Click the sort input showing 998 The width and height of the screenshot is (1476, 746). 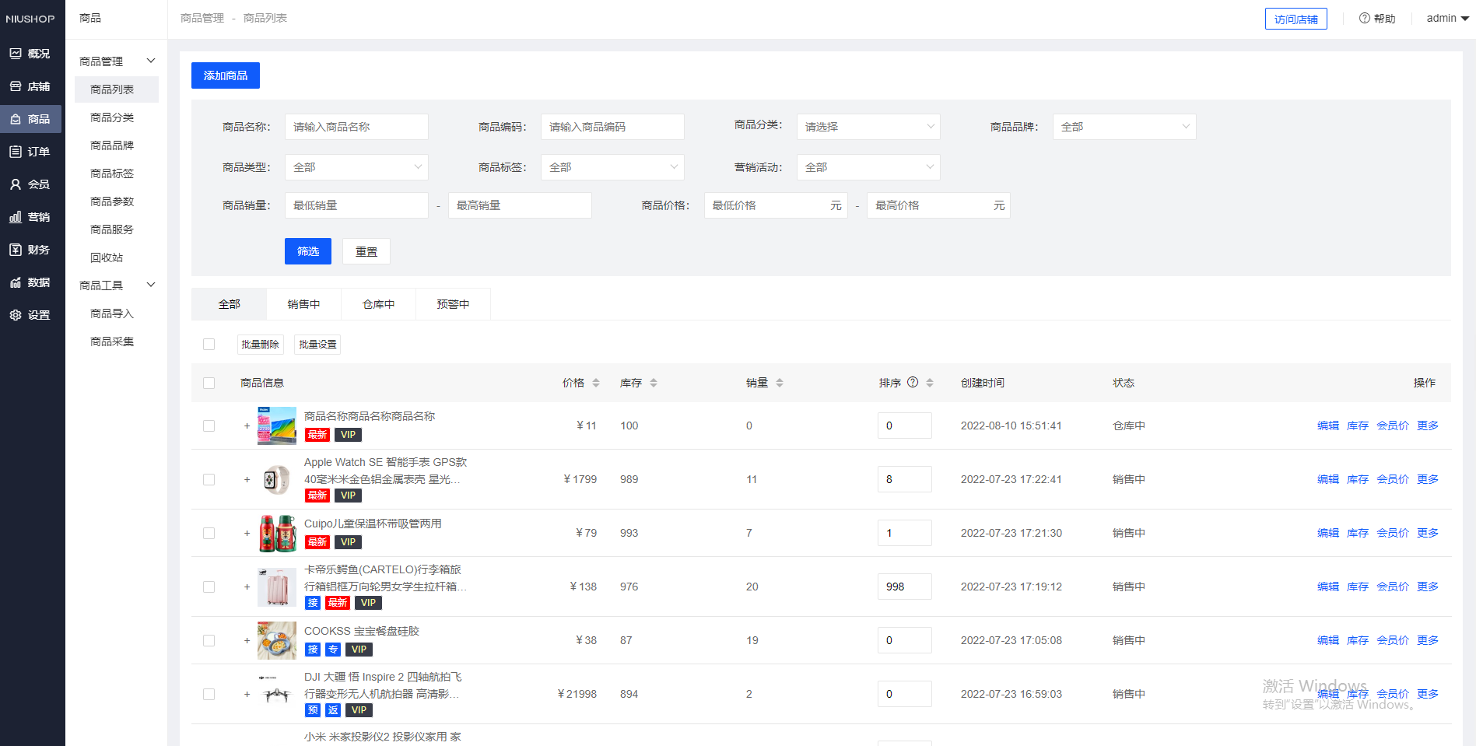904,587
